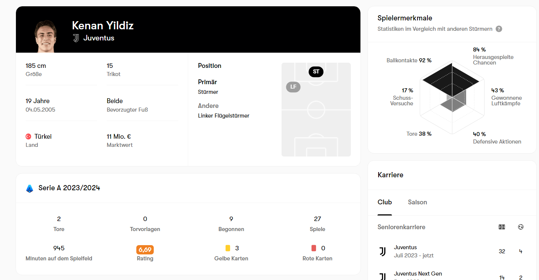Click the birth date 04.05.2005
This screenshot has height=280, width=539.
(x=40, y=110)
